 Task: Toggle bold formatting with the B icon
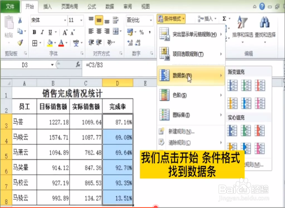pyautogui.click(x=34, y=32)
